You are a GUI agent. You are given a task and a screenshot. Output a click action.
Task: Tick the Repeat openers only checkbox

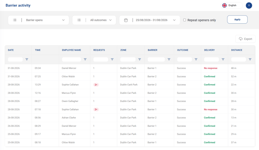(184, 20)
